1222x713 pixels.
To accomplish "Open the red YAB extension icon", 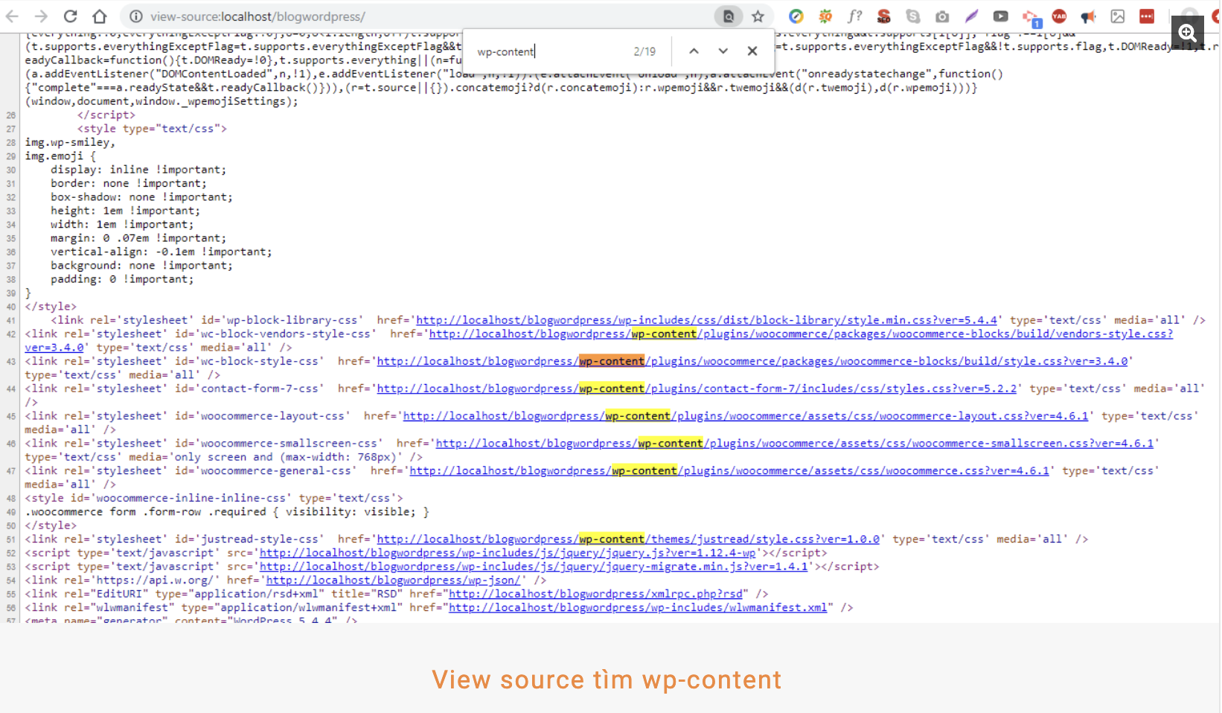I will [1059, 16].
